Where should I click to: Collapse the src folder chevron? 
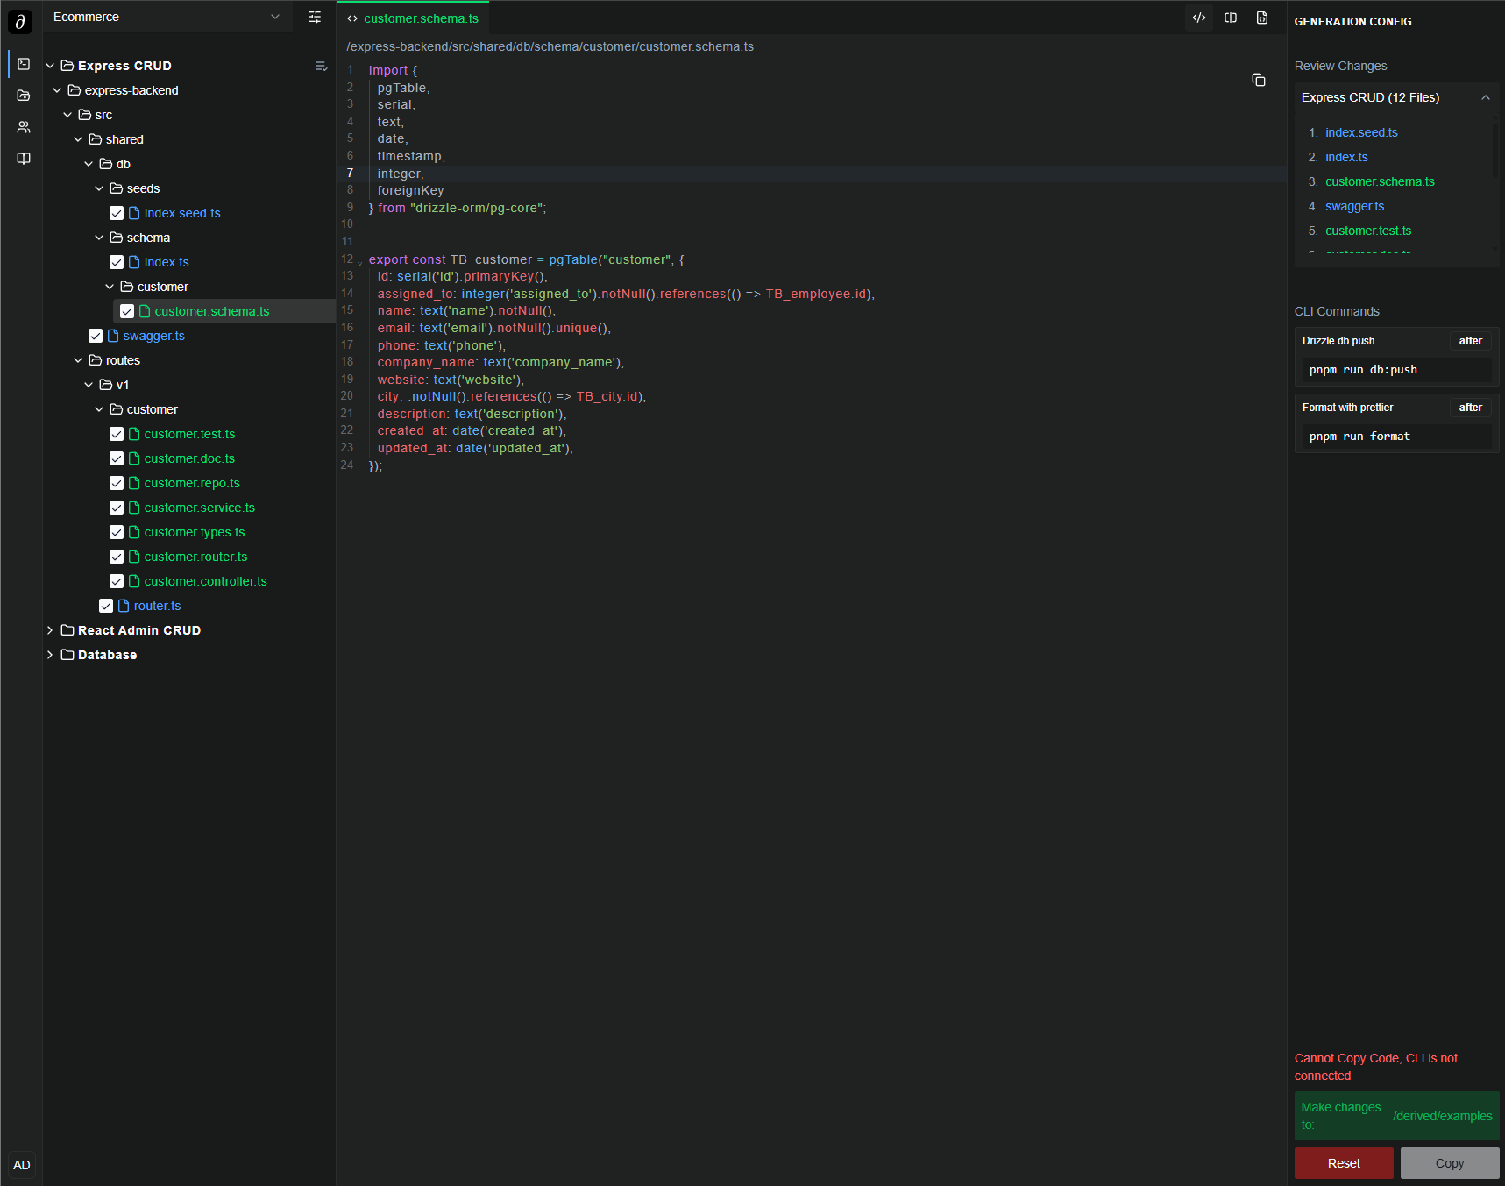[x=67, y=115]
